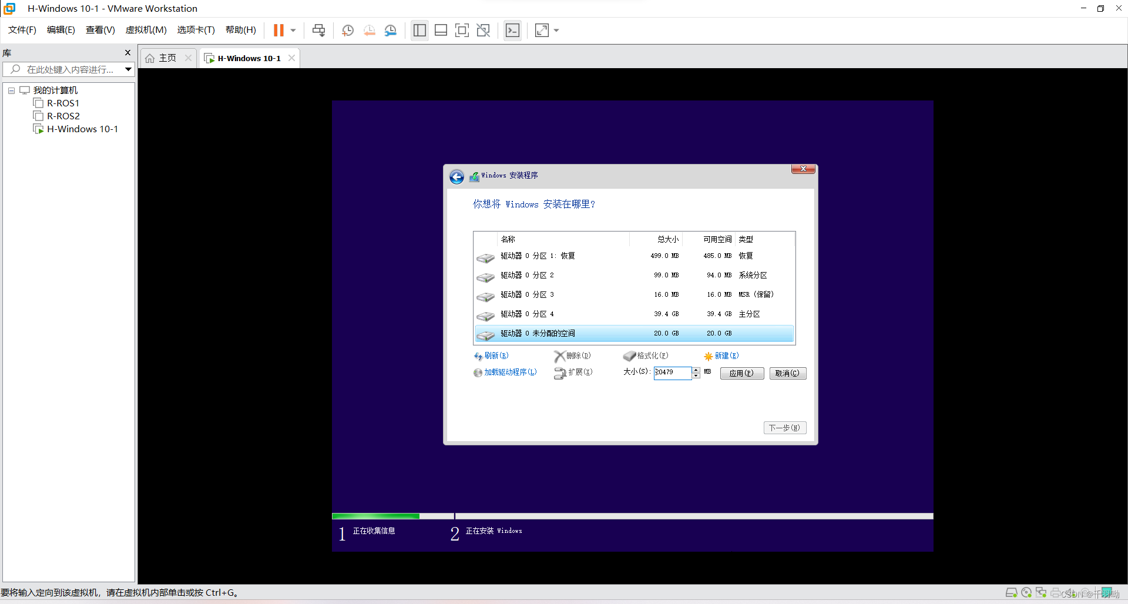Toggle the thumbnail bar view

point(441,30)
